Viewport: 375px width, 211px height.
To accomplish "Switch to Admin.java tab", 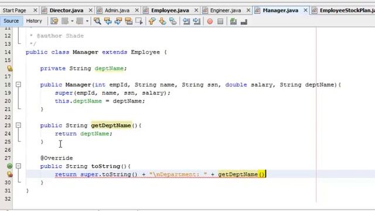I will click(117, 11).
